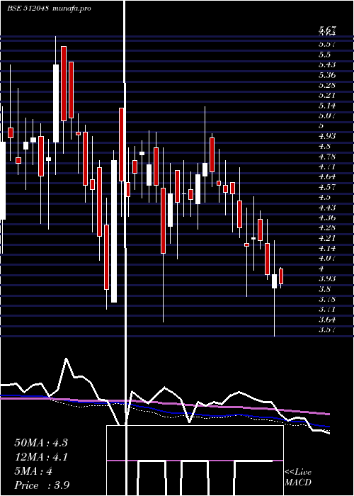Click the 5.36 price axis label
The width and height of the screenshot is (354, 496).
pos(327,75)
